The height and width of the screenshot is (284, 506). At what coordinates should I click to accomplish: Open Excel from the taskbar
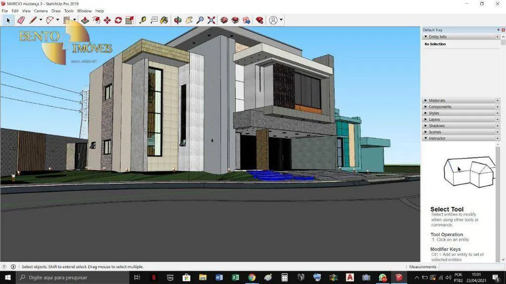(x=235, y=277)
